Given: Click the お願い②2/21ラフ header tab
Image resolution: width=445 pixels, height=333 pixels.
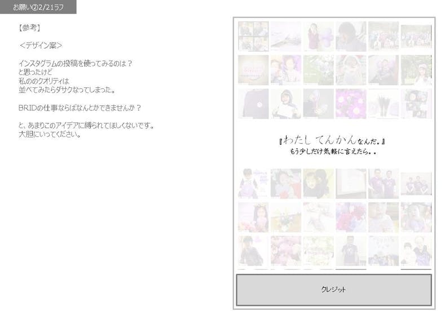Looking at the screenshot, I should coord(38,6).
